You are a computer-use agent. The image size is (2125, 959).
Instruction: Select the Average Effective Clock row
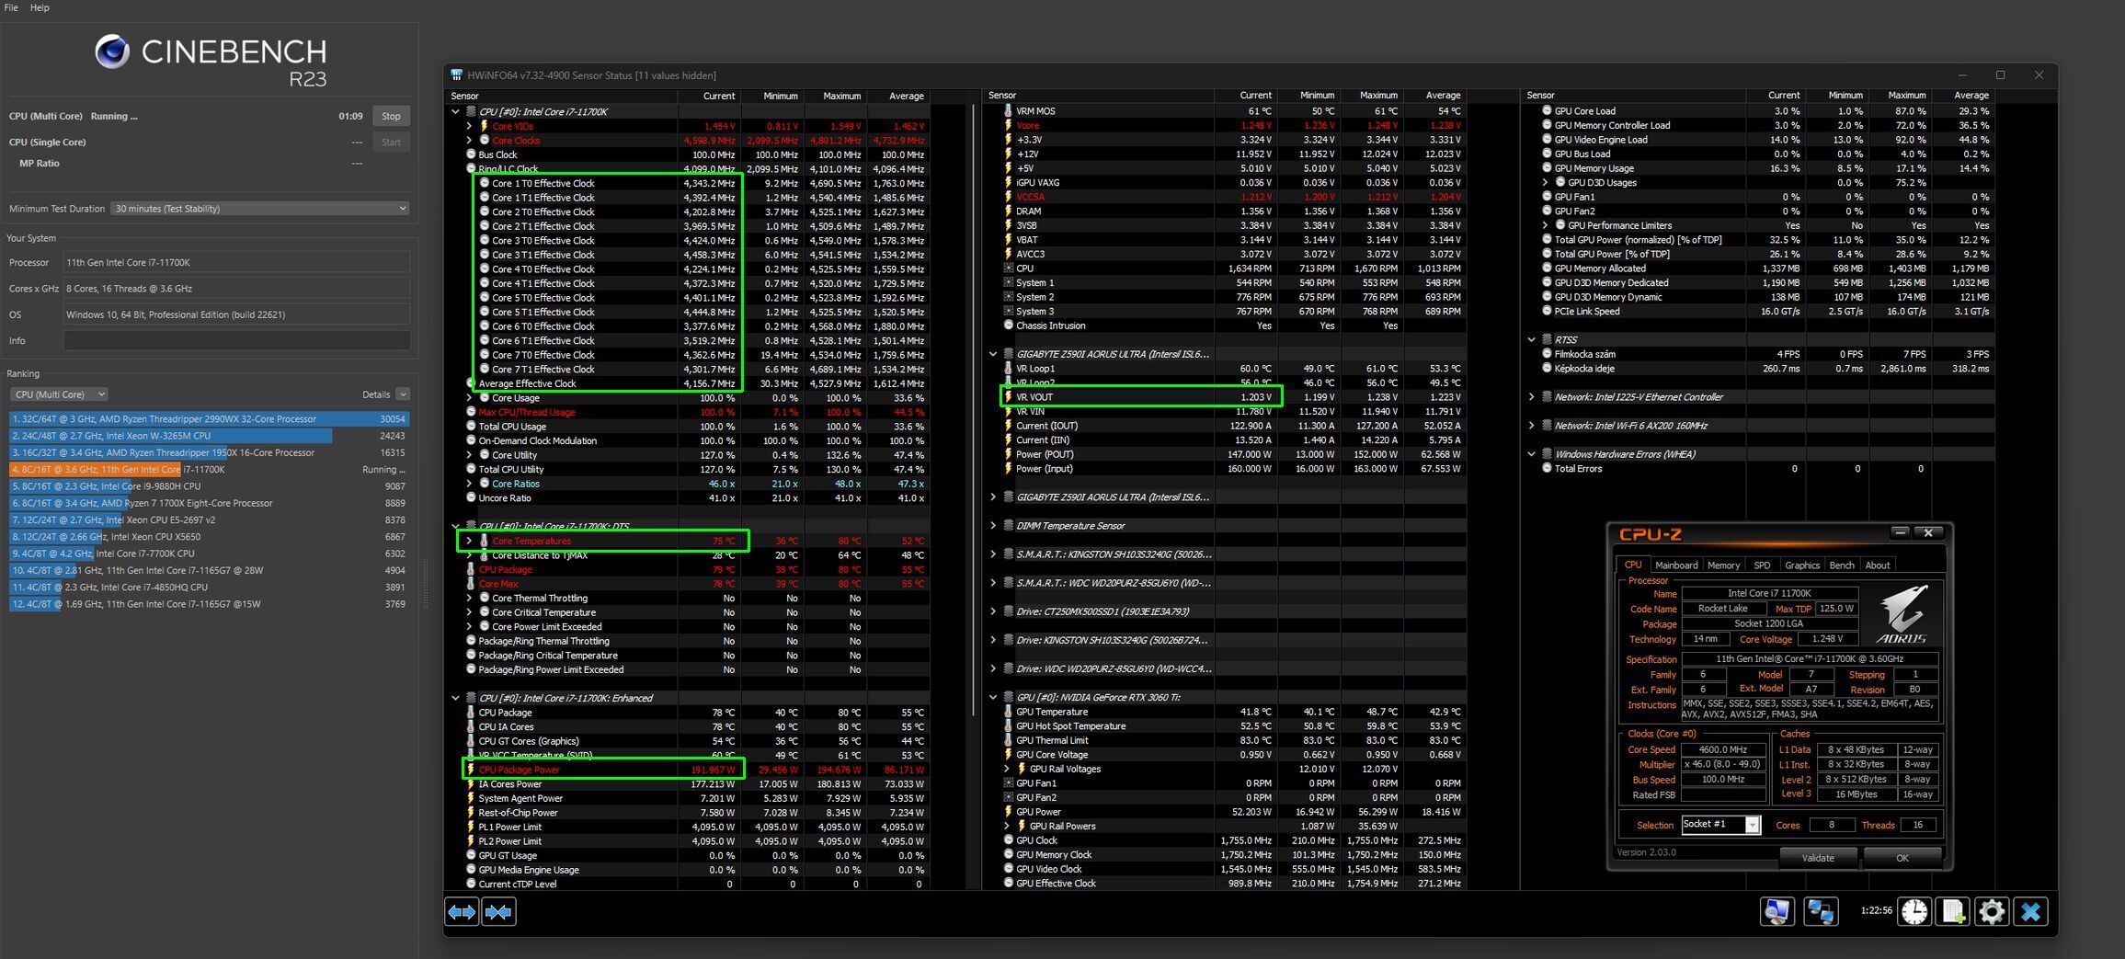(x=699, y=383)
